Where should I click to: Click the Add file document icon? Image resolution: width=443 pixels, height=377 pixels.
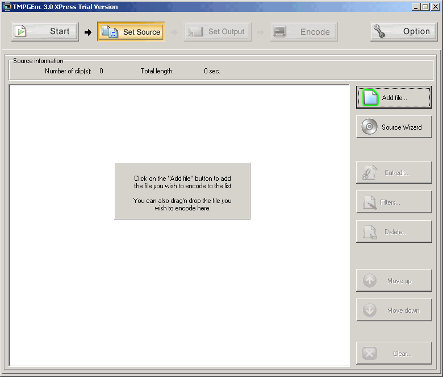coord(370,97)
